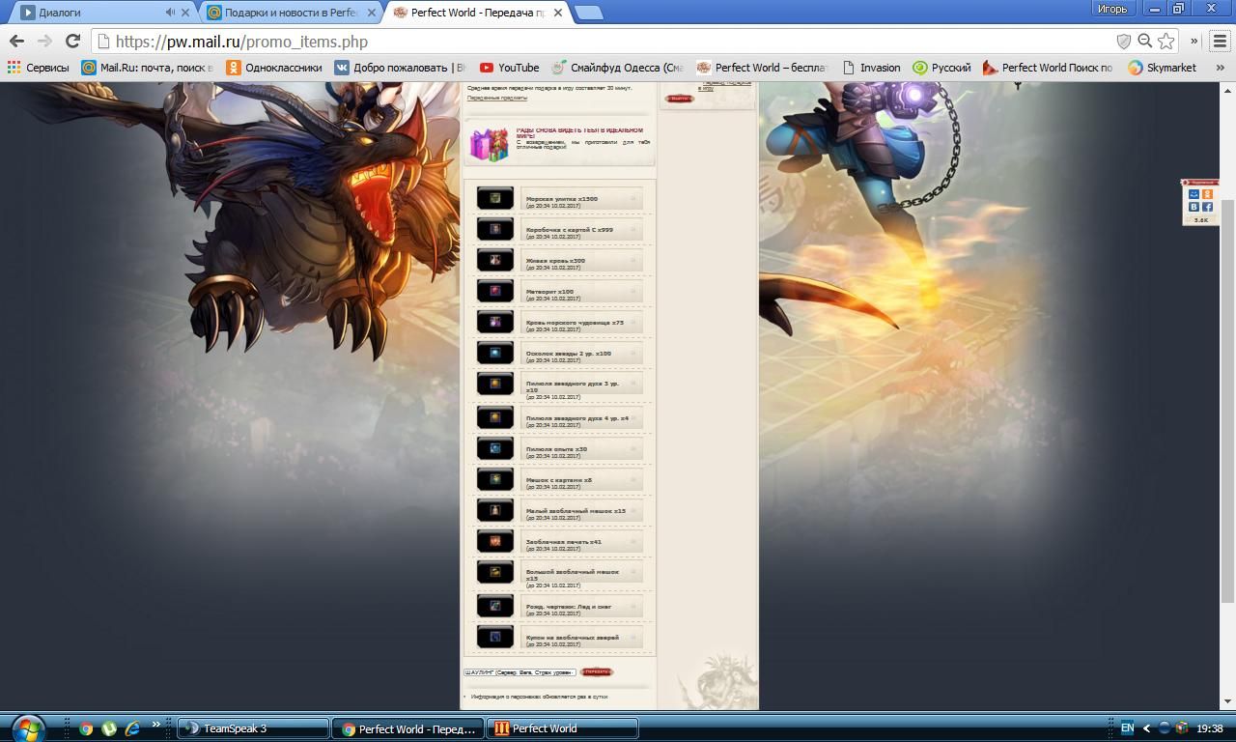Open the Сервисы apps bookmark
The image size is (1236, 742).
point(39,68)
